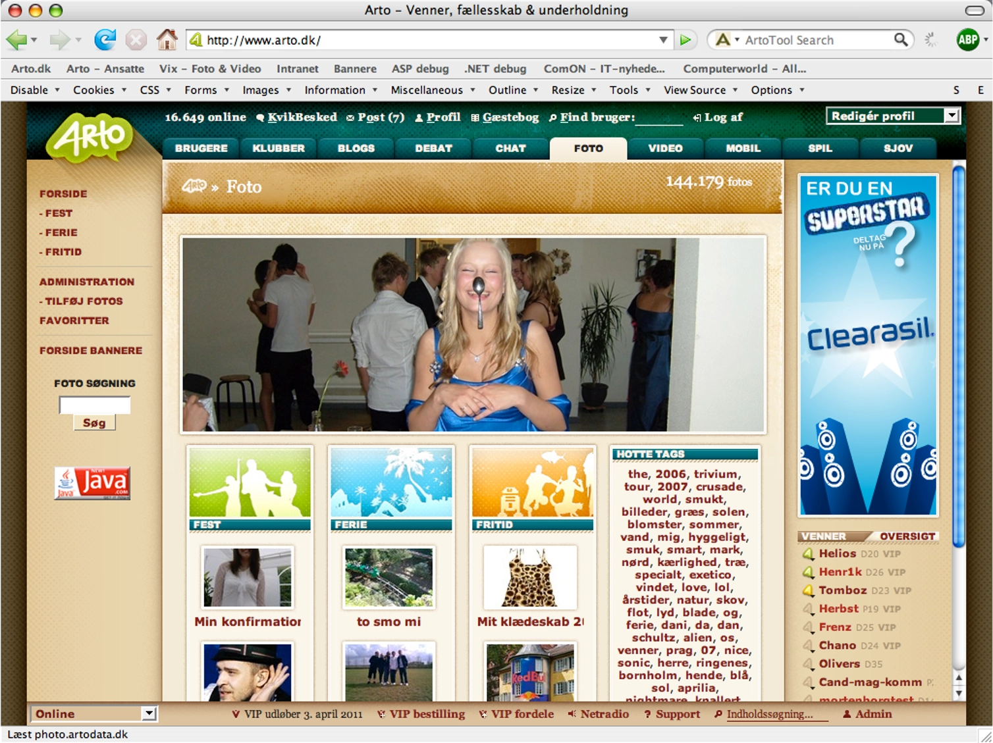Open the address bar history dropdown arrow

click(x=663, y=40)
